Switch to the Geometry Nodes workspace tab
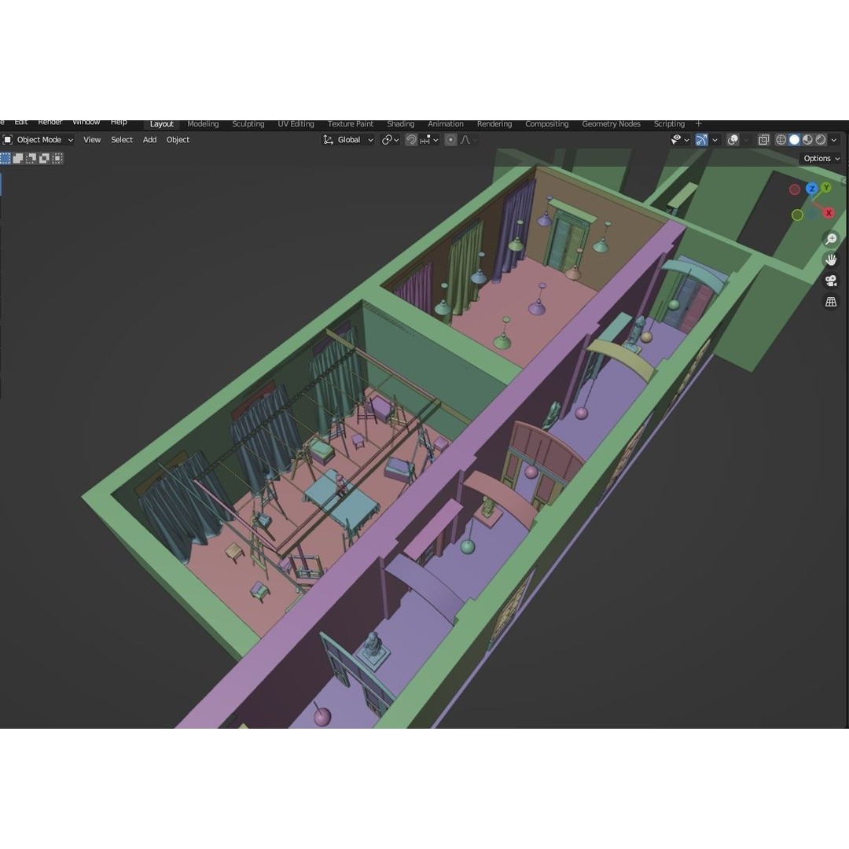This screenshot has height=849, width=849. click(611, 123)
